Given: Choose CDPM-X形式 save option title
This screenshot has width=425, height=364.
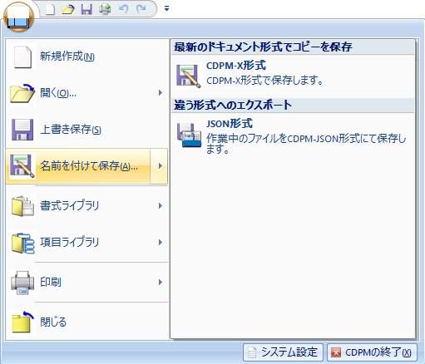Looking at the screenshot, I should tap(236, 66).
